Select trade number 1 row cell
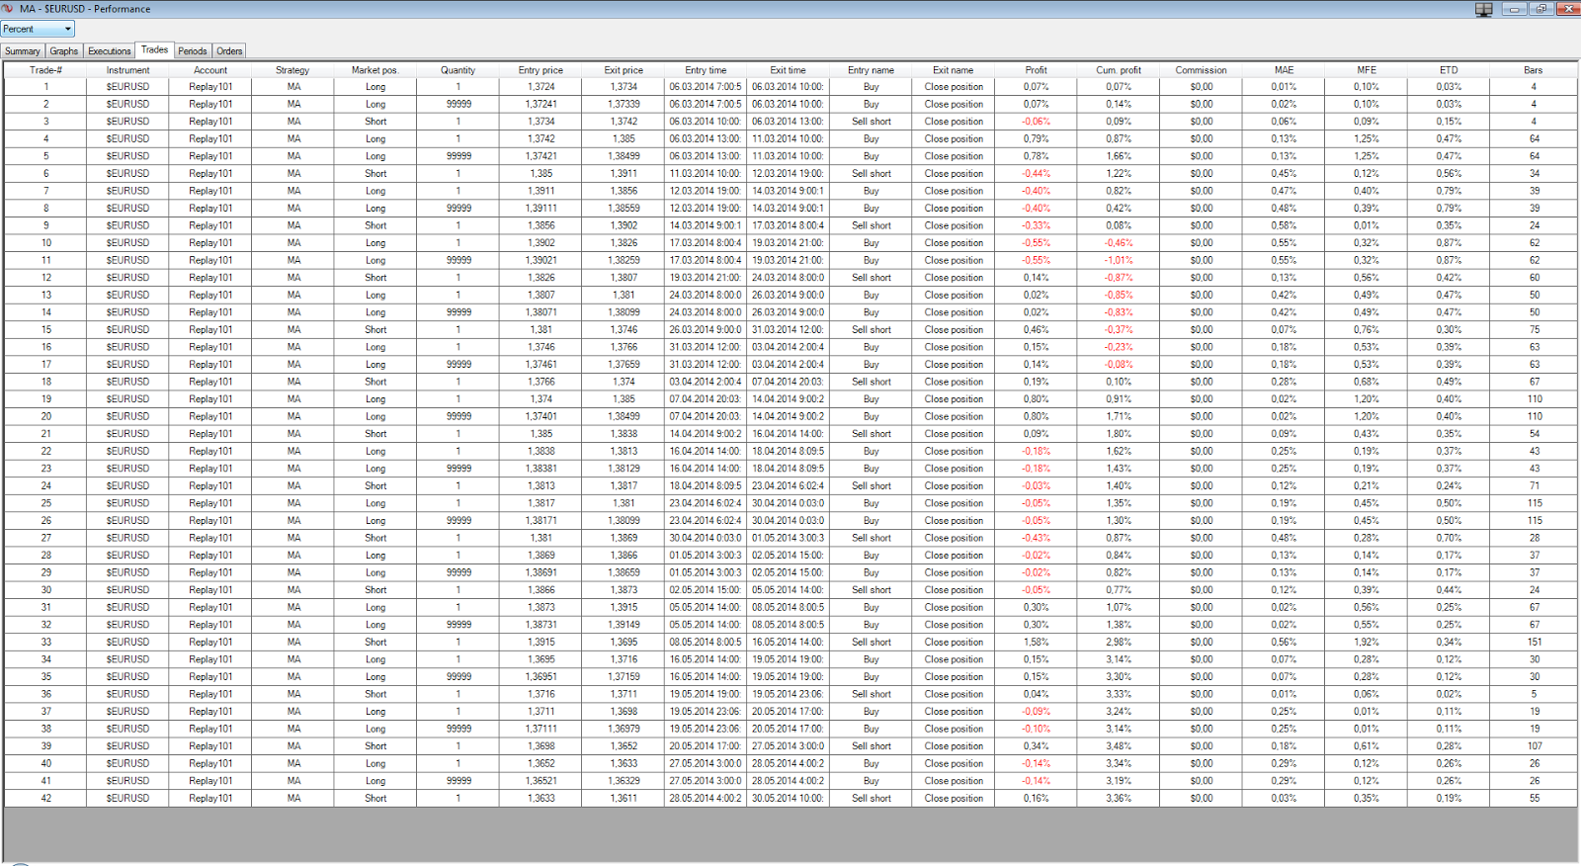The width and height of the screenshot is (1581, 866). pos(45,87)
